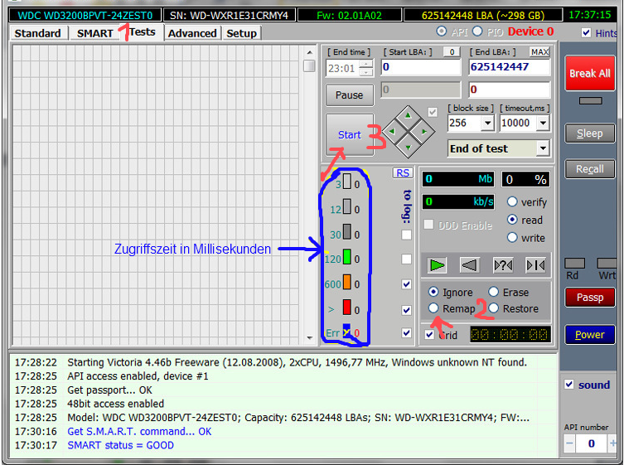Image resolution: width=624 pixels, height=465 pixels.
Task: Click the Sleep button
Action: click(x=590, y=133)
